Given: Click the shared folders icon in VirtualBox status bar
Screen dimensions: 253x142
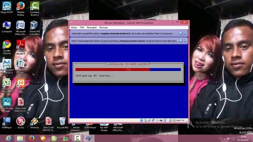Looking at the screenshot, I should (x=157, y=120).
